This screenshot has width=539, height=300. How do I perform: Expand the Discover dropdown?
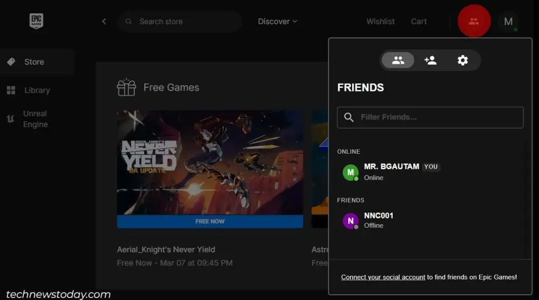(x=277, y=21)
